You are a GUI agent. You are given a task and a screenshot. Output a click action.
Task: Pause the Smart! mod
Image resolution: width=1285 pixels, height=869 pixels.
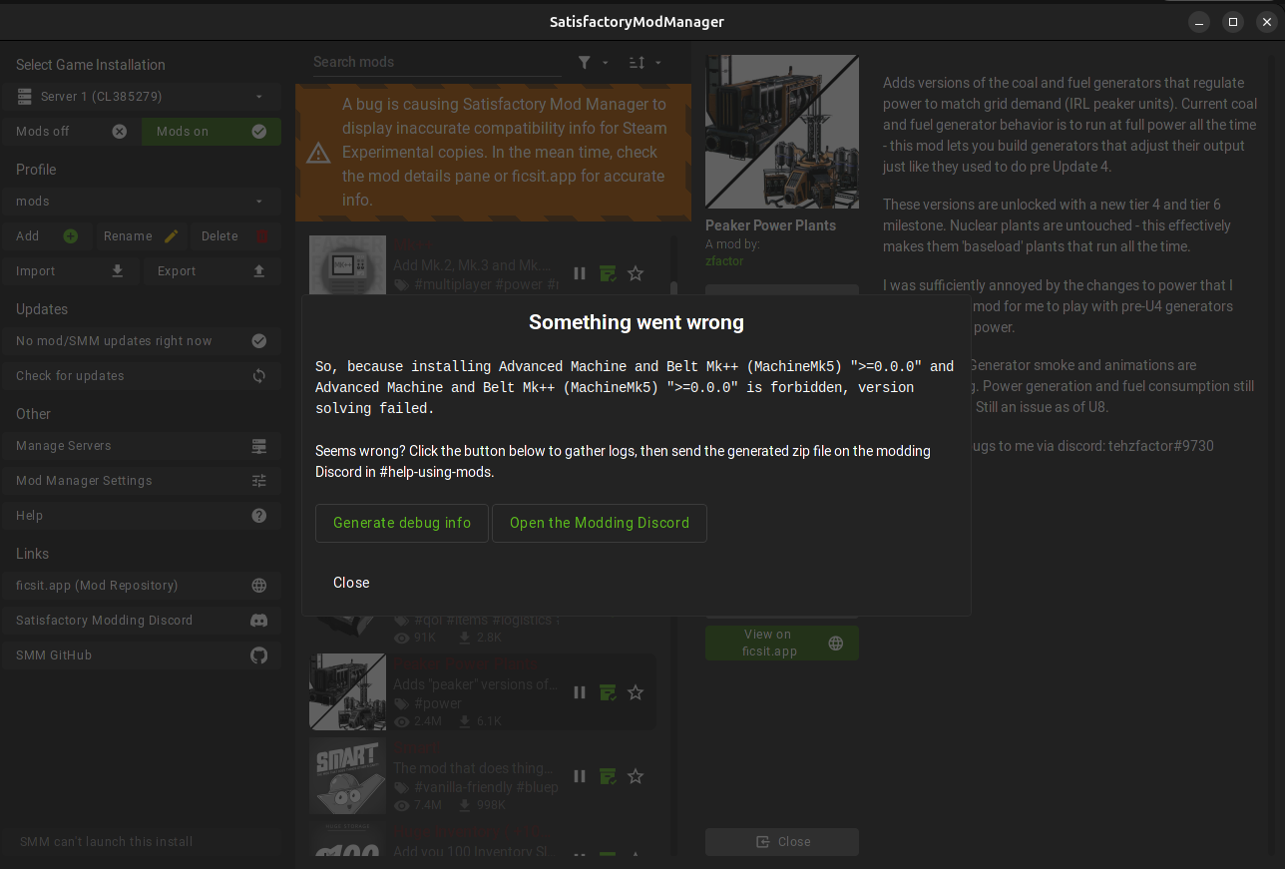580,776
